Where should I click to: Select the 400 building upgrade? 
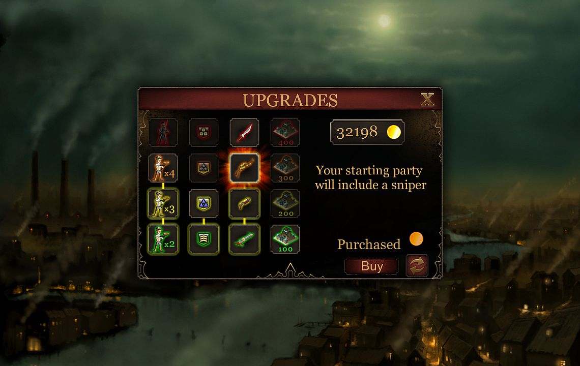(285, 132)
